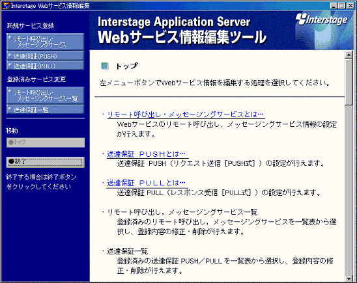This screenshot has width=357, height=283.
Task: Click the 終了 button to exit
Action: 46,162
